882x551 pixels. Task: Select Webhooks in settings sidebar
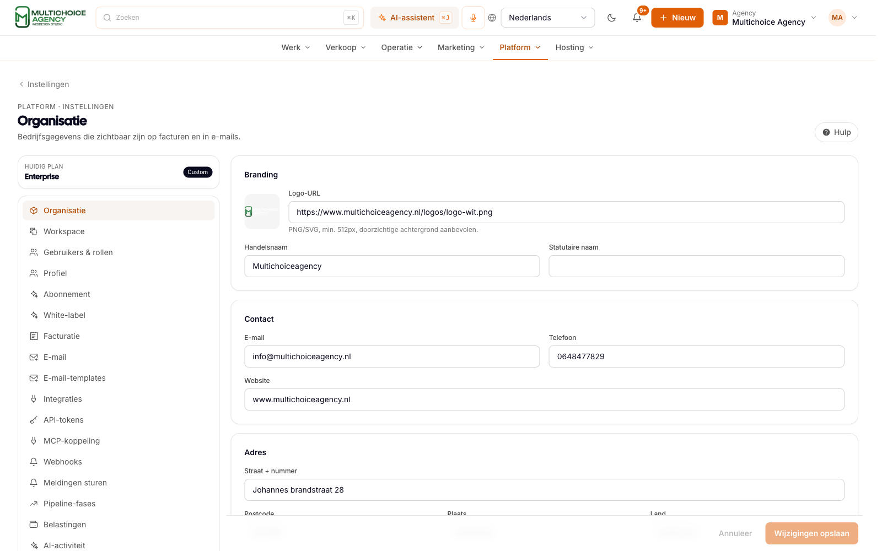click(x=119, y=462)
